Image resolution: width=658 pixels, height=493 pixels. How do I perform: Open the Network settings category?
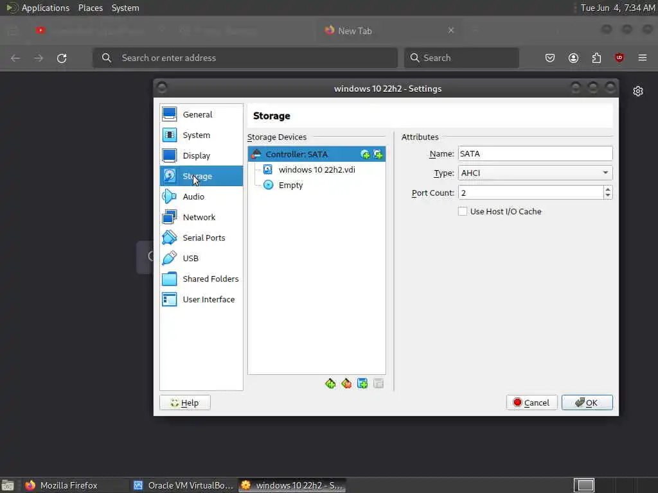point(201,217)
